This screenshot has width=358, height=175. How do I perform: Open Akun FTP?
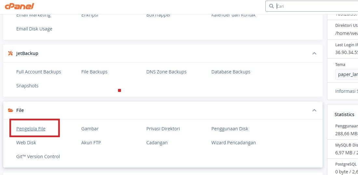pos(91,143)
